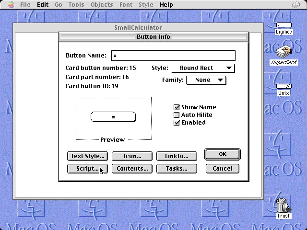Click the LinkTo... button
The height and width of the screenshot is (230, 307).
[177, 156]
